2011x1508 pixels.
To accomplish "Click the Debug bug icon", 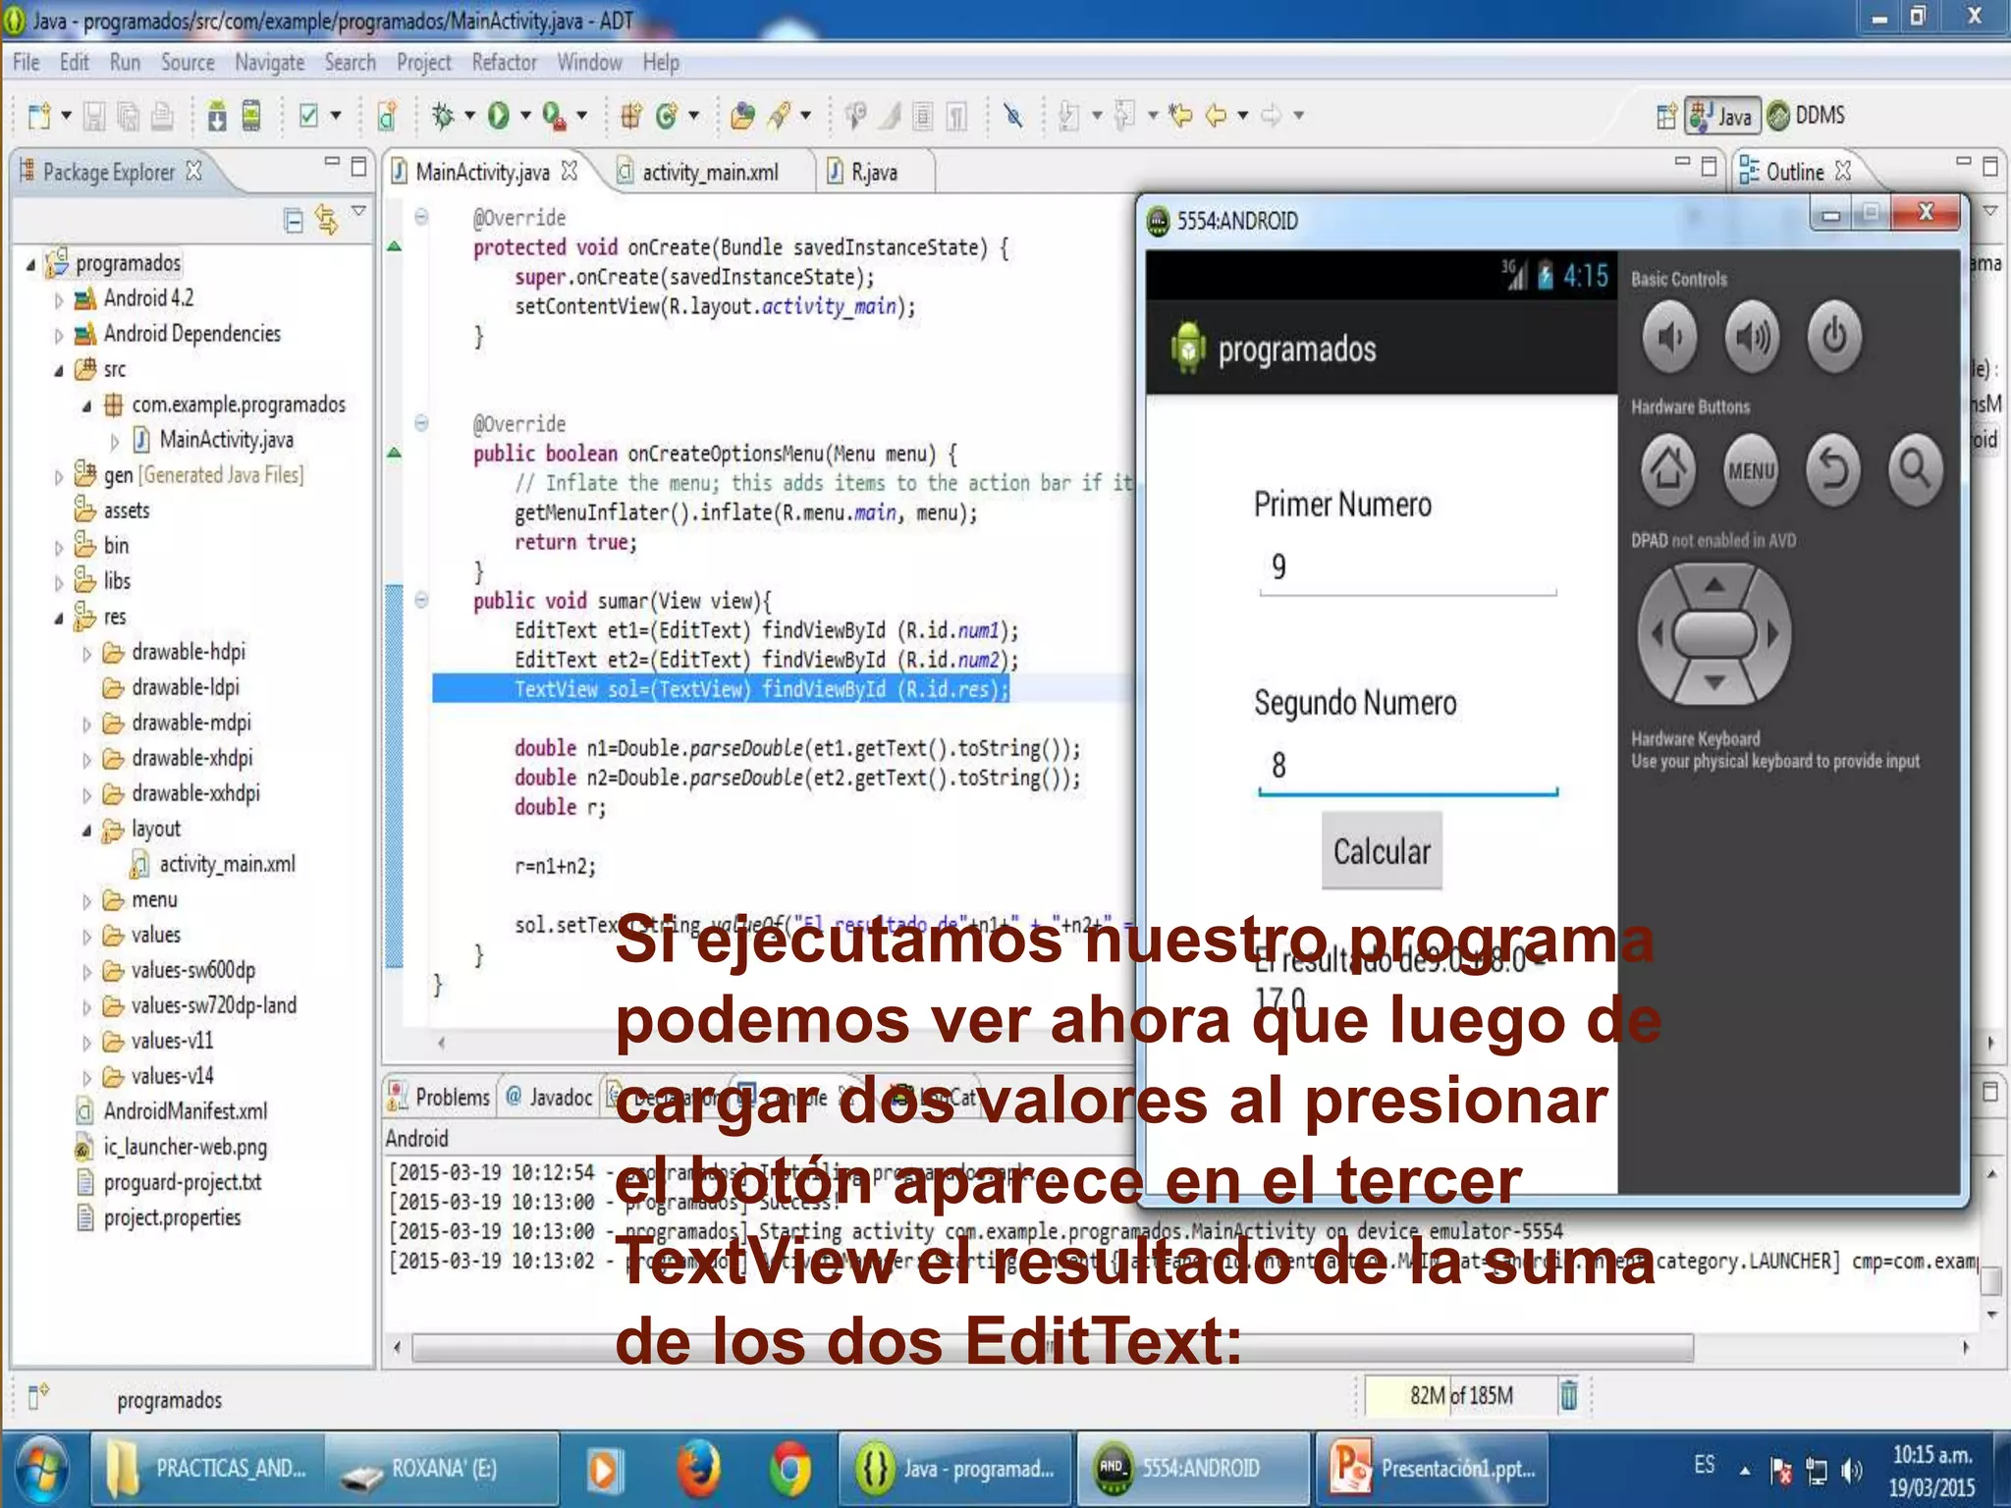I will pyautogui.click(x=443, y=116).
